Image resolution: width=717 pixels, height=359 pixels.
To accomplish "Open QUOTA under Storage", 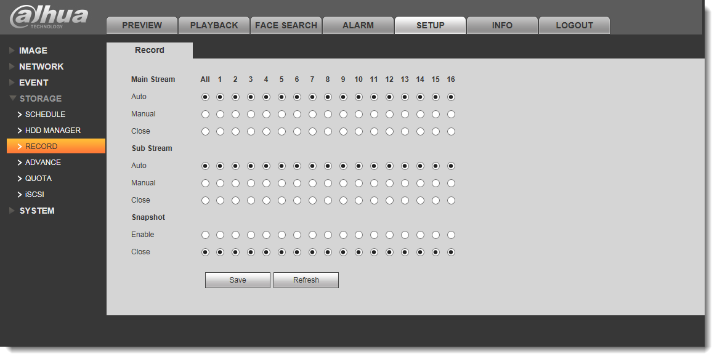I will [38, 179].
